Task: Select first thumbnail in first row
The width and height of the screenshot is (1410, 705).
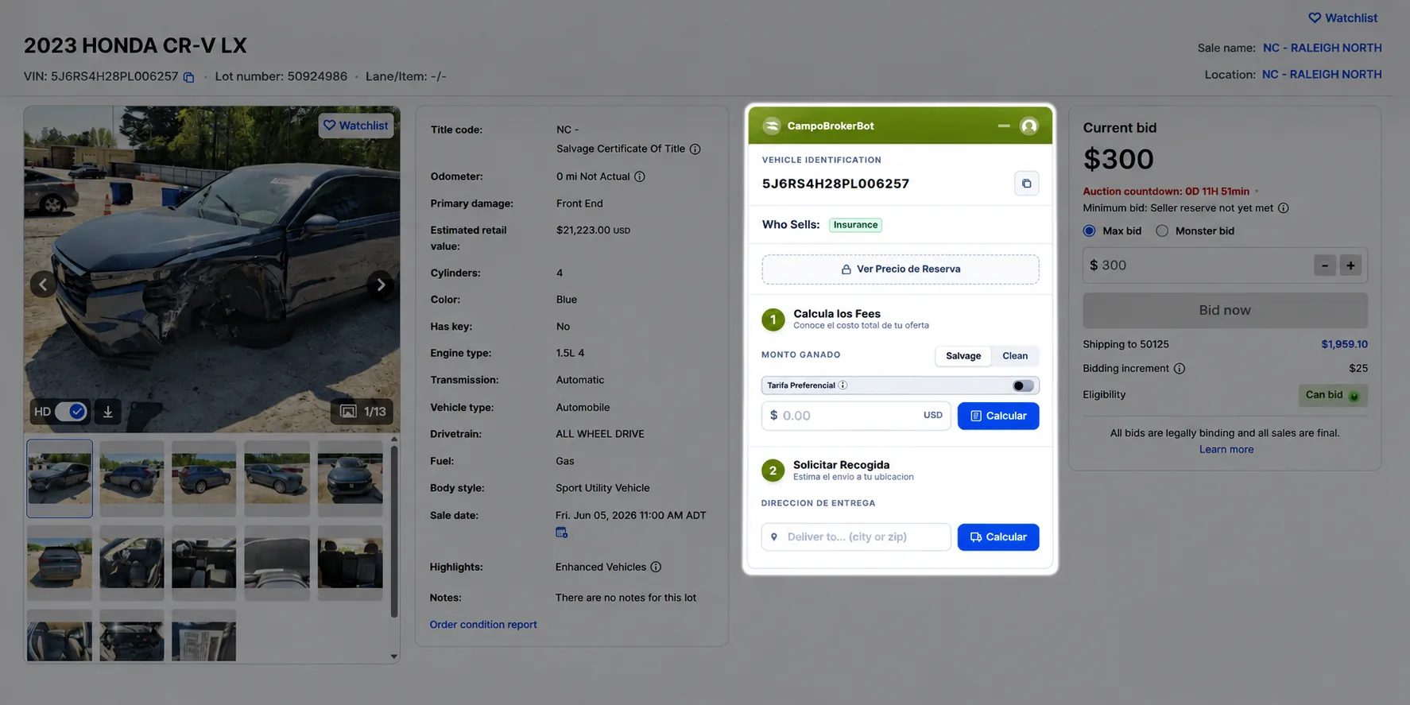Action: pos(60,478)
